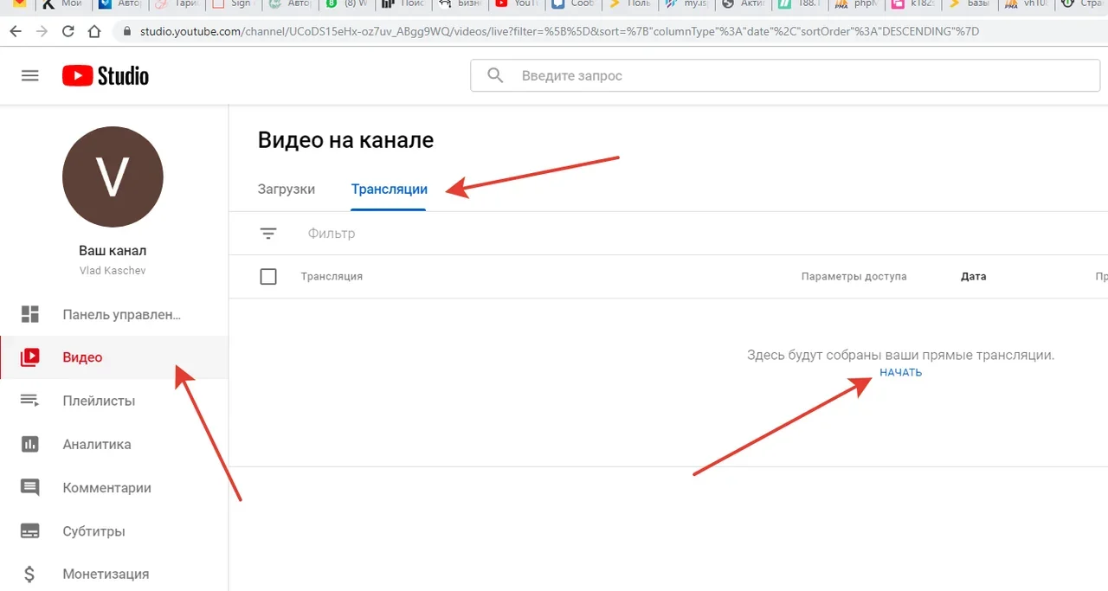This screenshot has height=591, width=1108.
Task: Click the Playlists icon in sidebar
Action: (30, 401)
